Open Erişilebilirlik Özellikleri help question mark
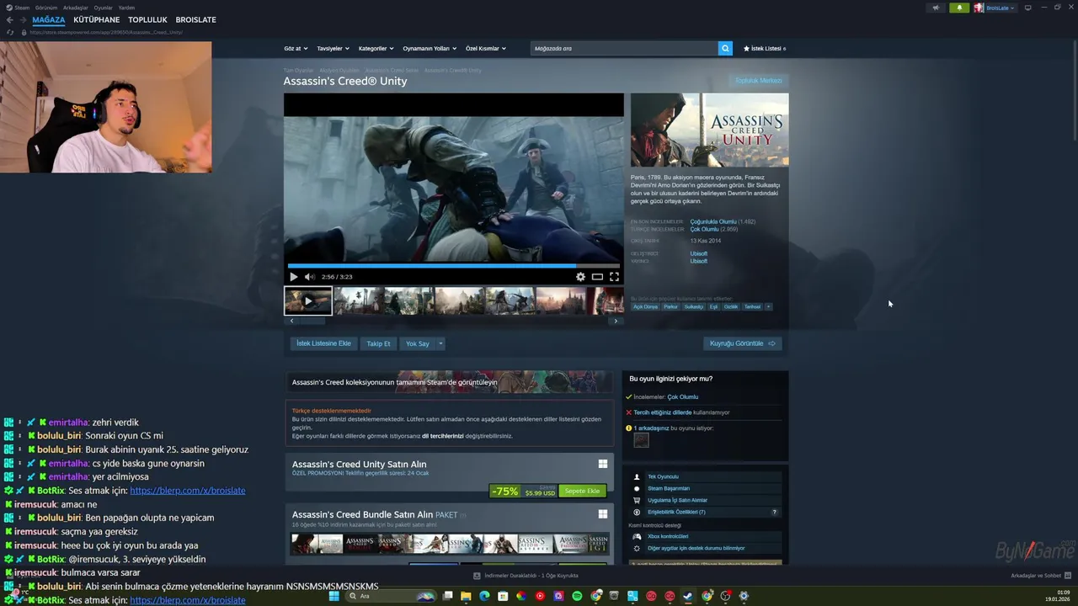Image resolution: width=1078 pixels, height=606 pixels. coord(775,512)
